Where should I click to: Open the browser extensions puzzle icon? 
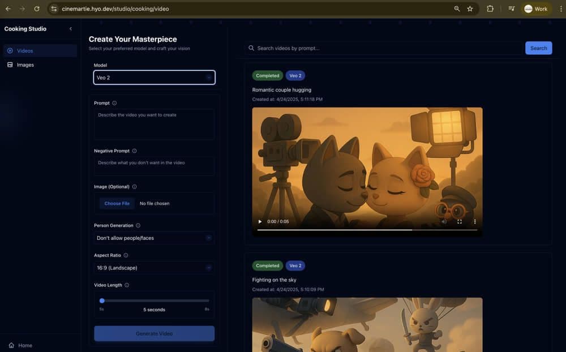click(490, 9)
